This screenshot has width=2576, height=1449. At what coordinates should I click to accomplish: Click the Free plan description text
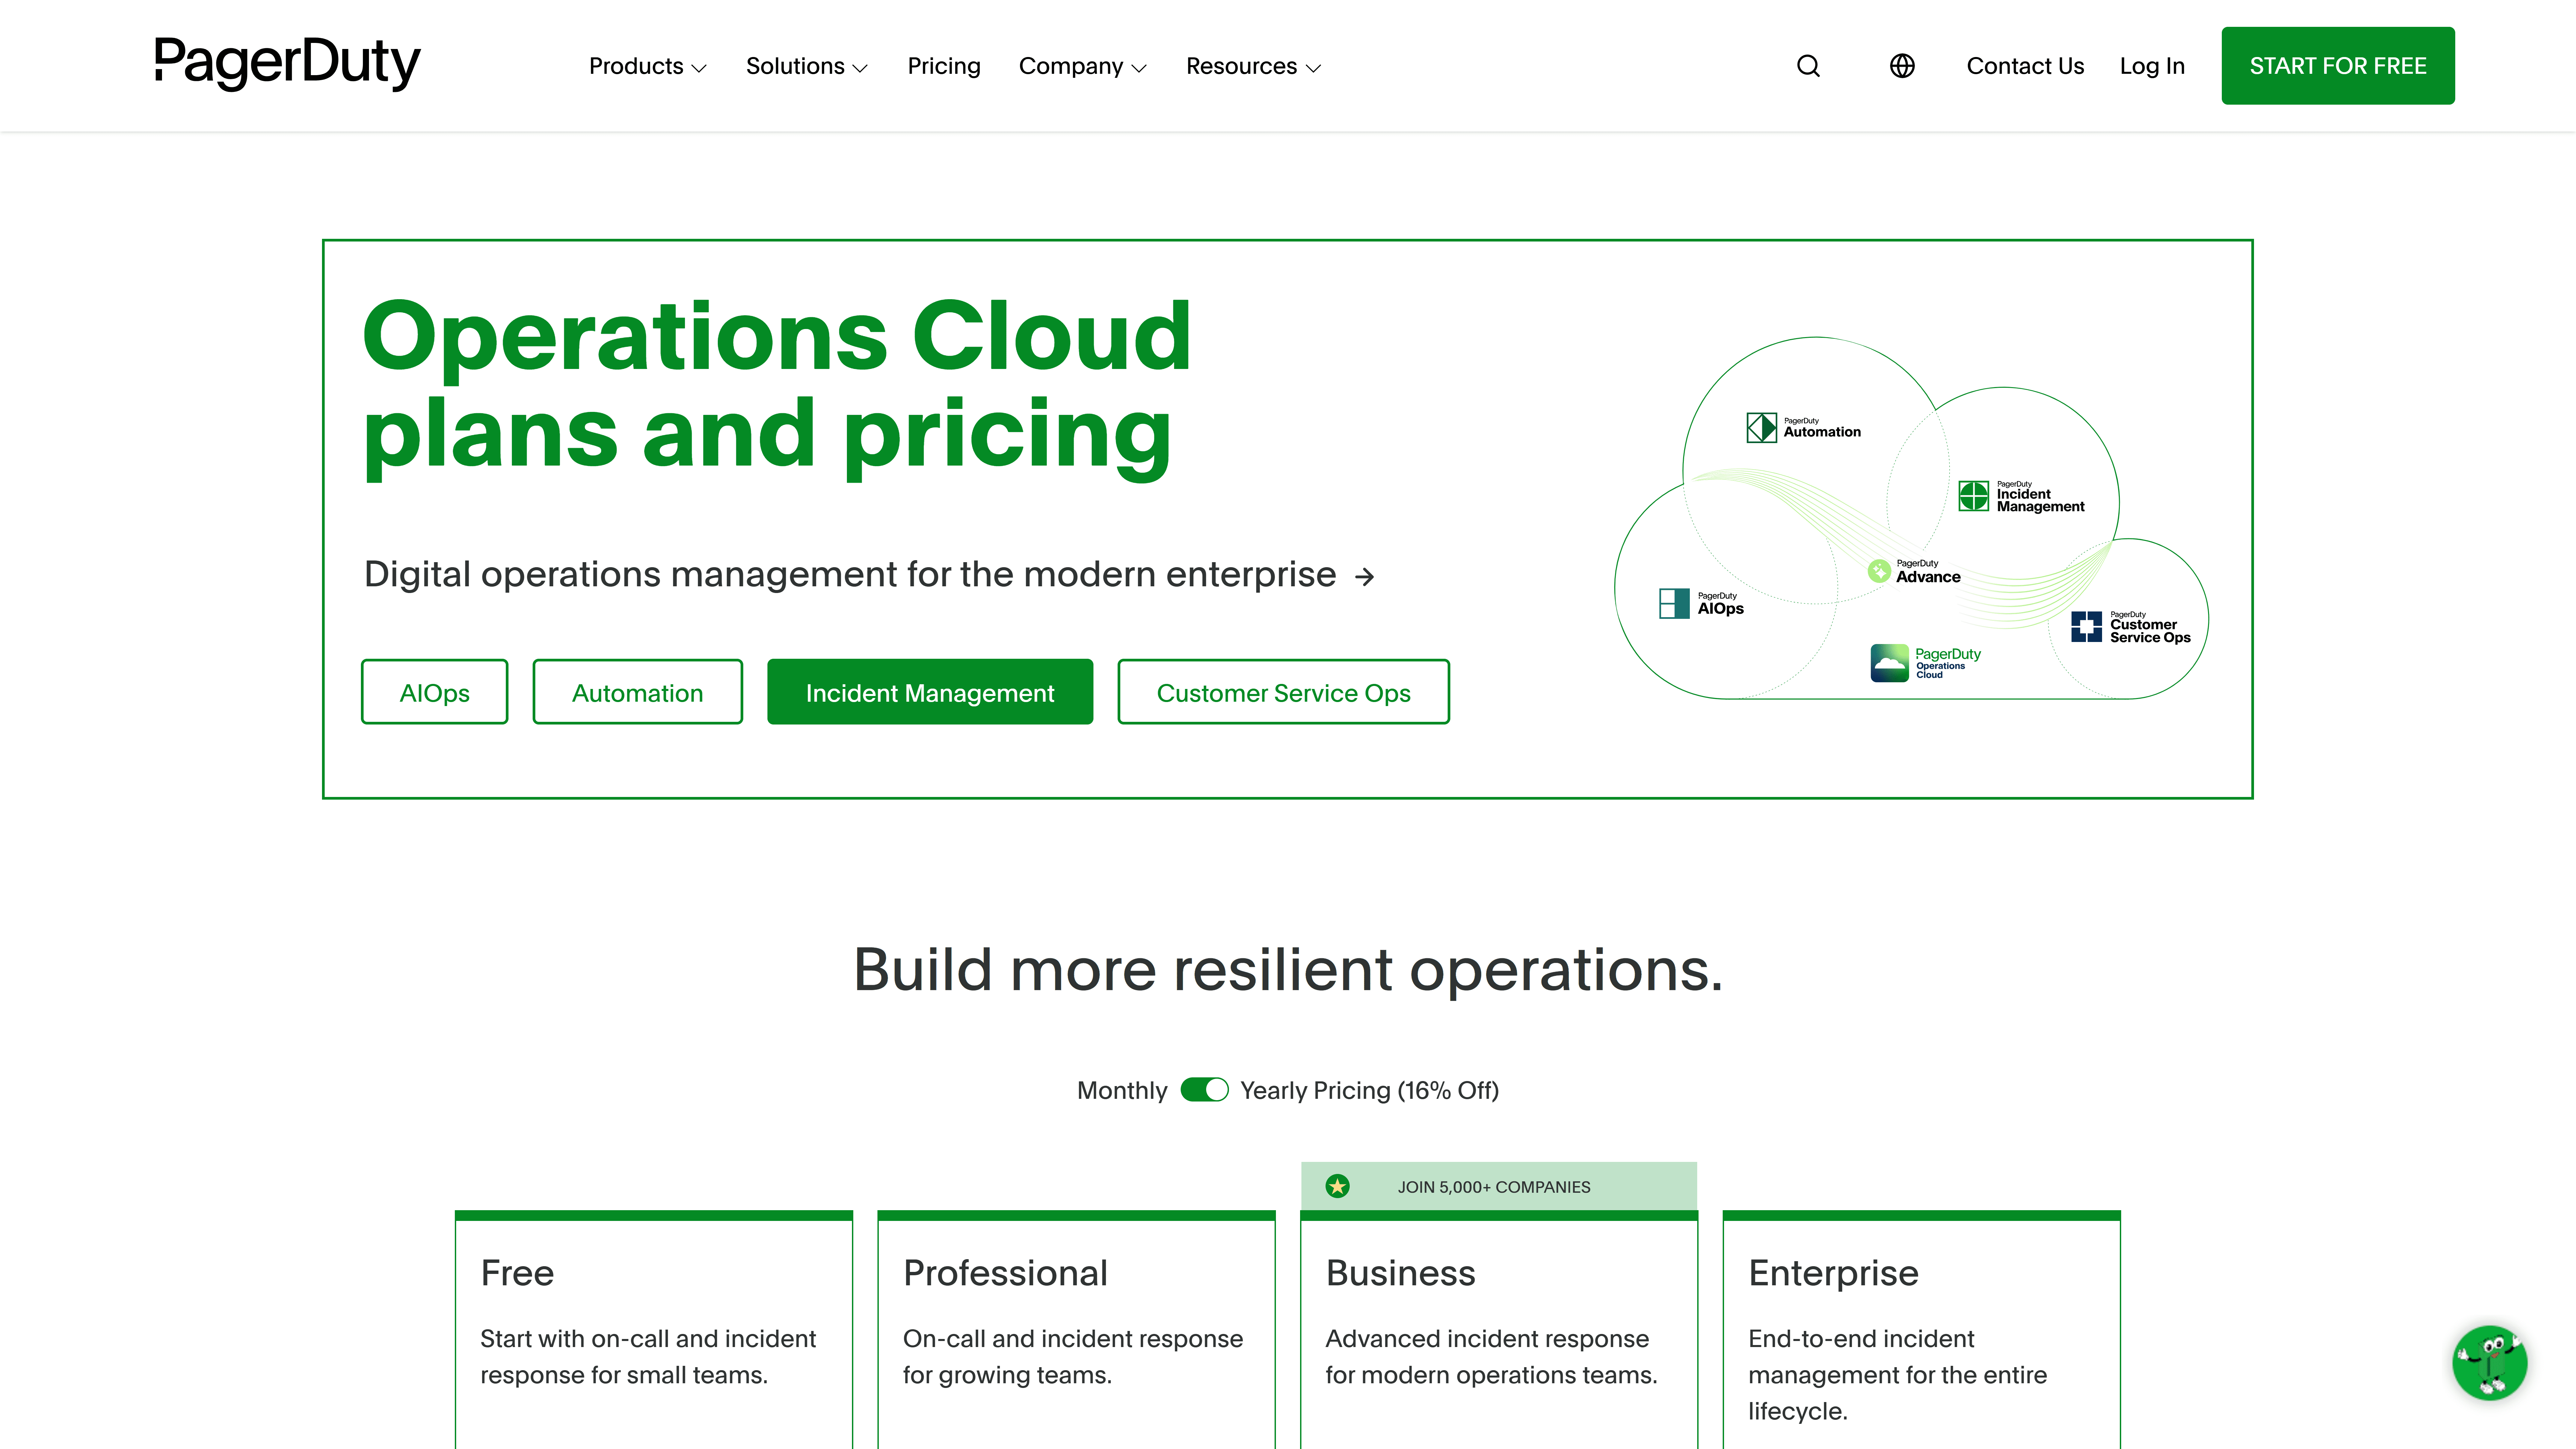pyautogui.click(x=648, y=1357)
